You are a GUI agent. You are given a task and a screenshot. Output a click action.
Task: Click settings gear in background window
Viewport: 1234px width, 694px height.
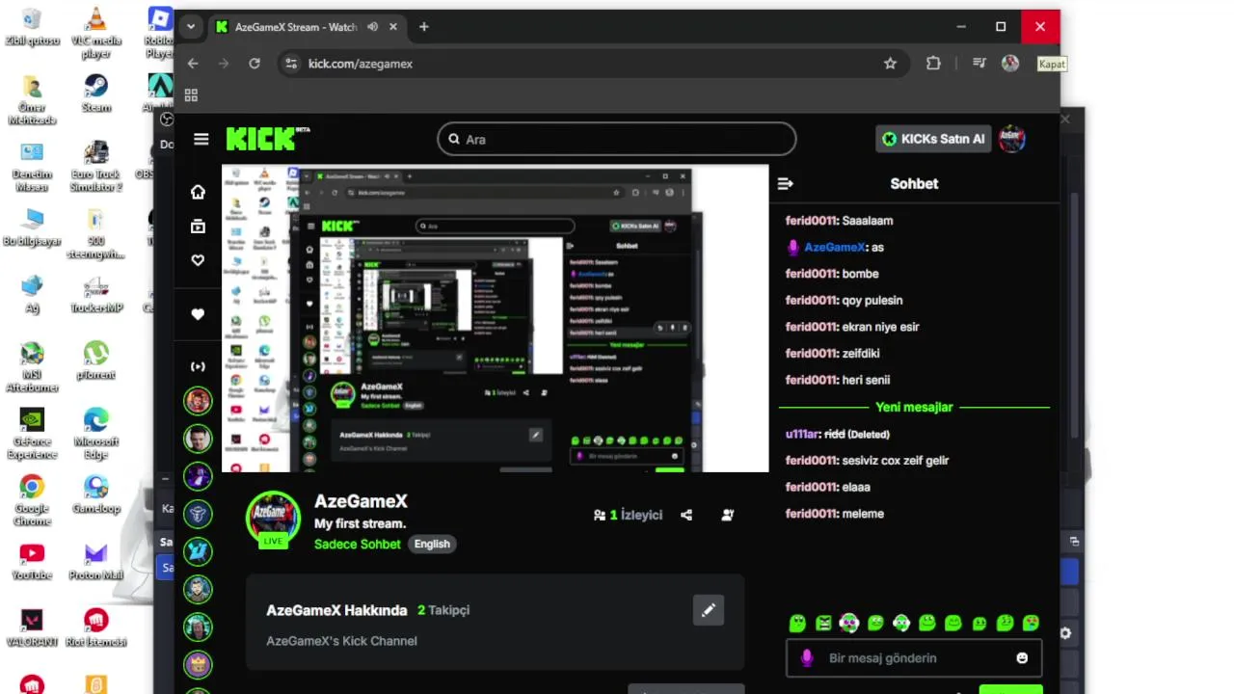point(1065,633)
